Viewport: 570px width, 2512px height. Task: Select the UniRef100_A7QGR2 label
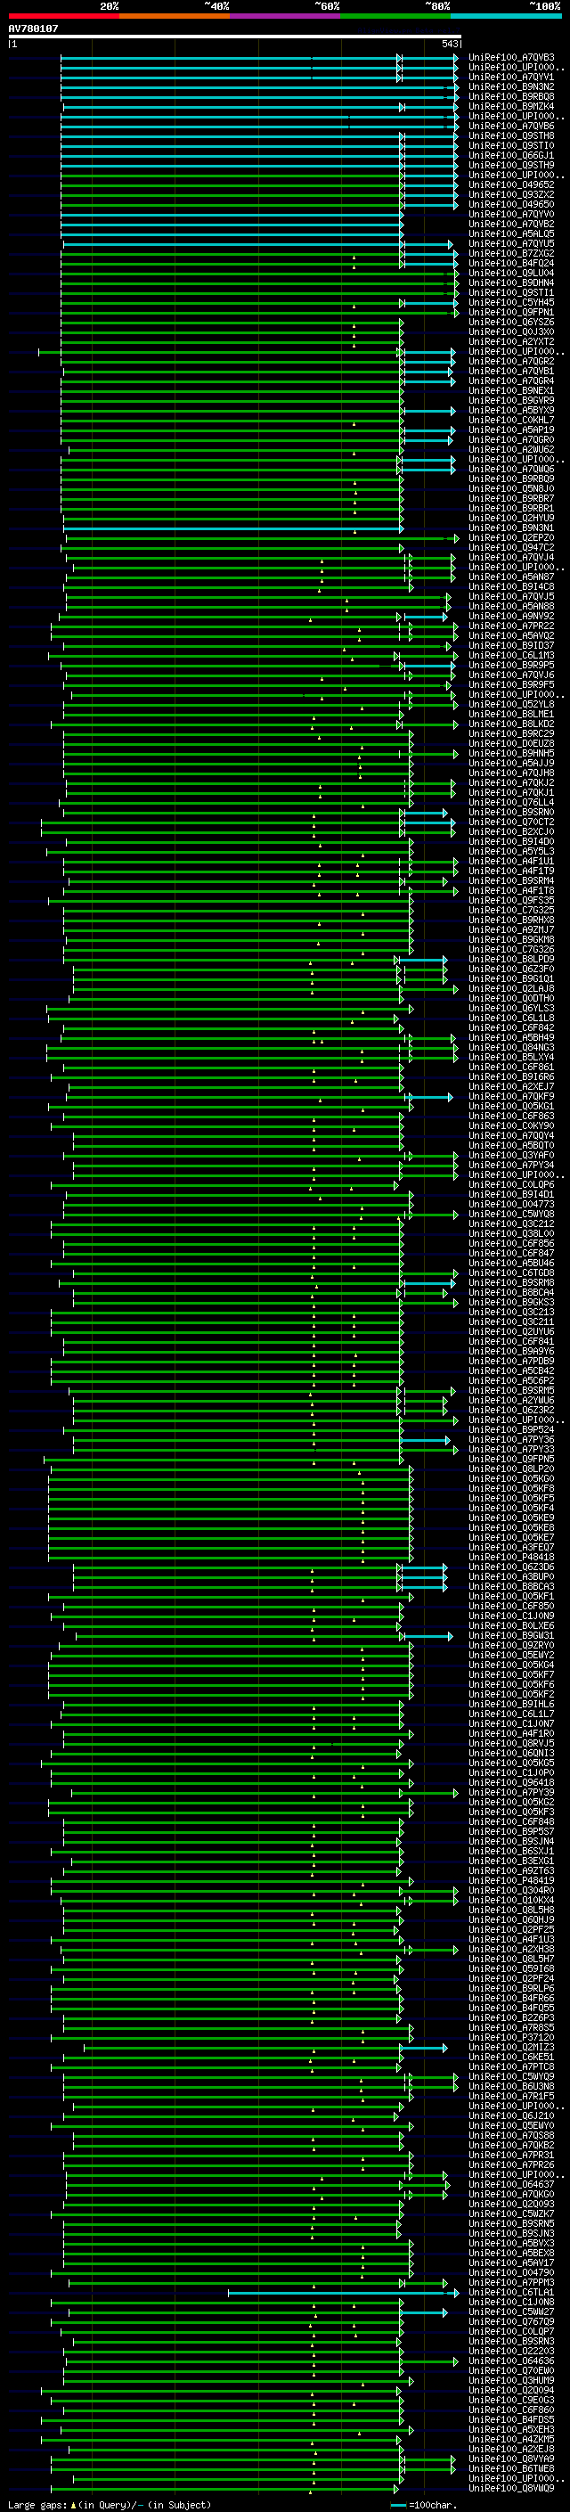point(511,362)
